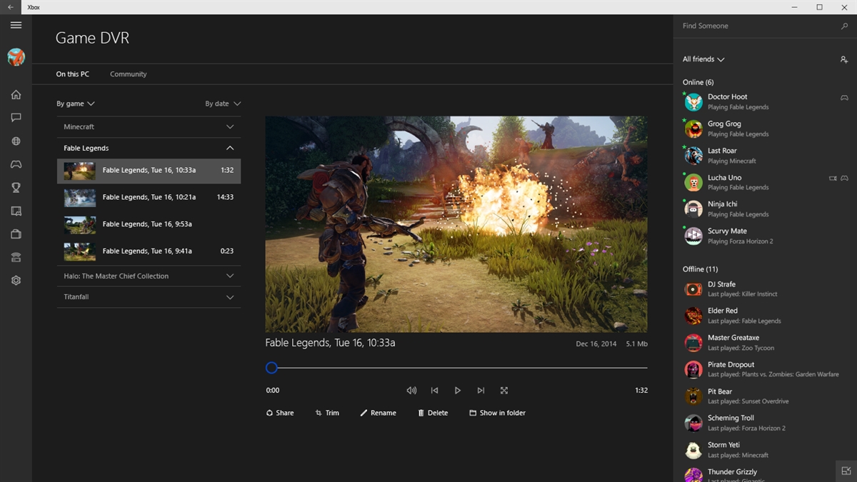Select the On this PC tab
Viewport: 857px width, 482px height.
(72, 74)
